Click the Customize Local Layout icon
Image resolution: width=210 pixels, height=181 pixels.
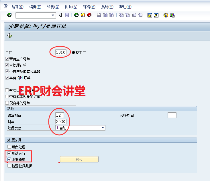coord(172,15)
